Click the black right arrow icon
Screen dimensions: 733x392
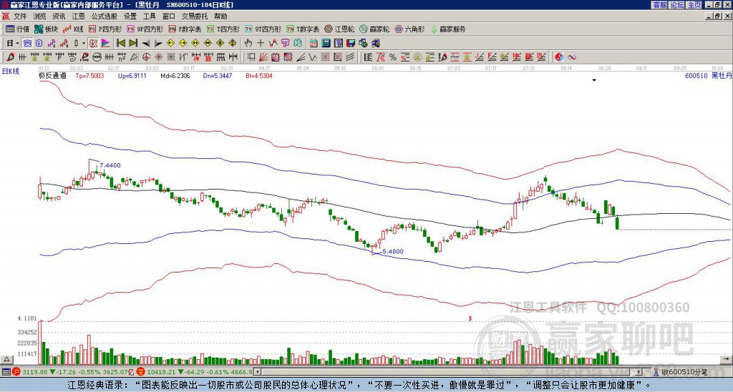(x=157, y=44)
